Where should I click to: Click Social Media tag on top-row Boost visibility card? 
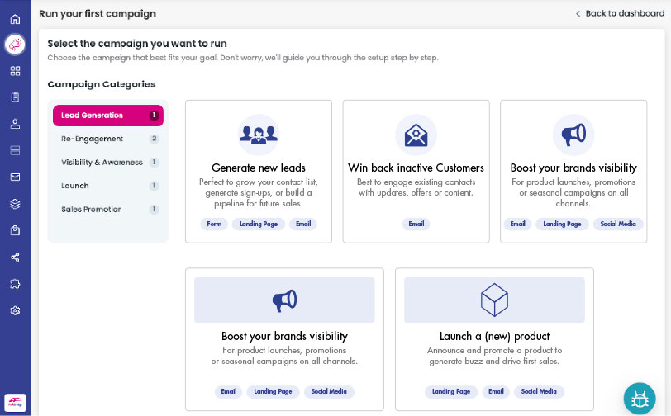click(x=618, y=224)
